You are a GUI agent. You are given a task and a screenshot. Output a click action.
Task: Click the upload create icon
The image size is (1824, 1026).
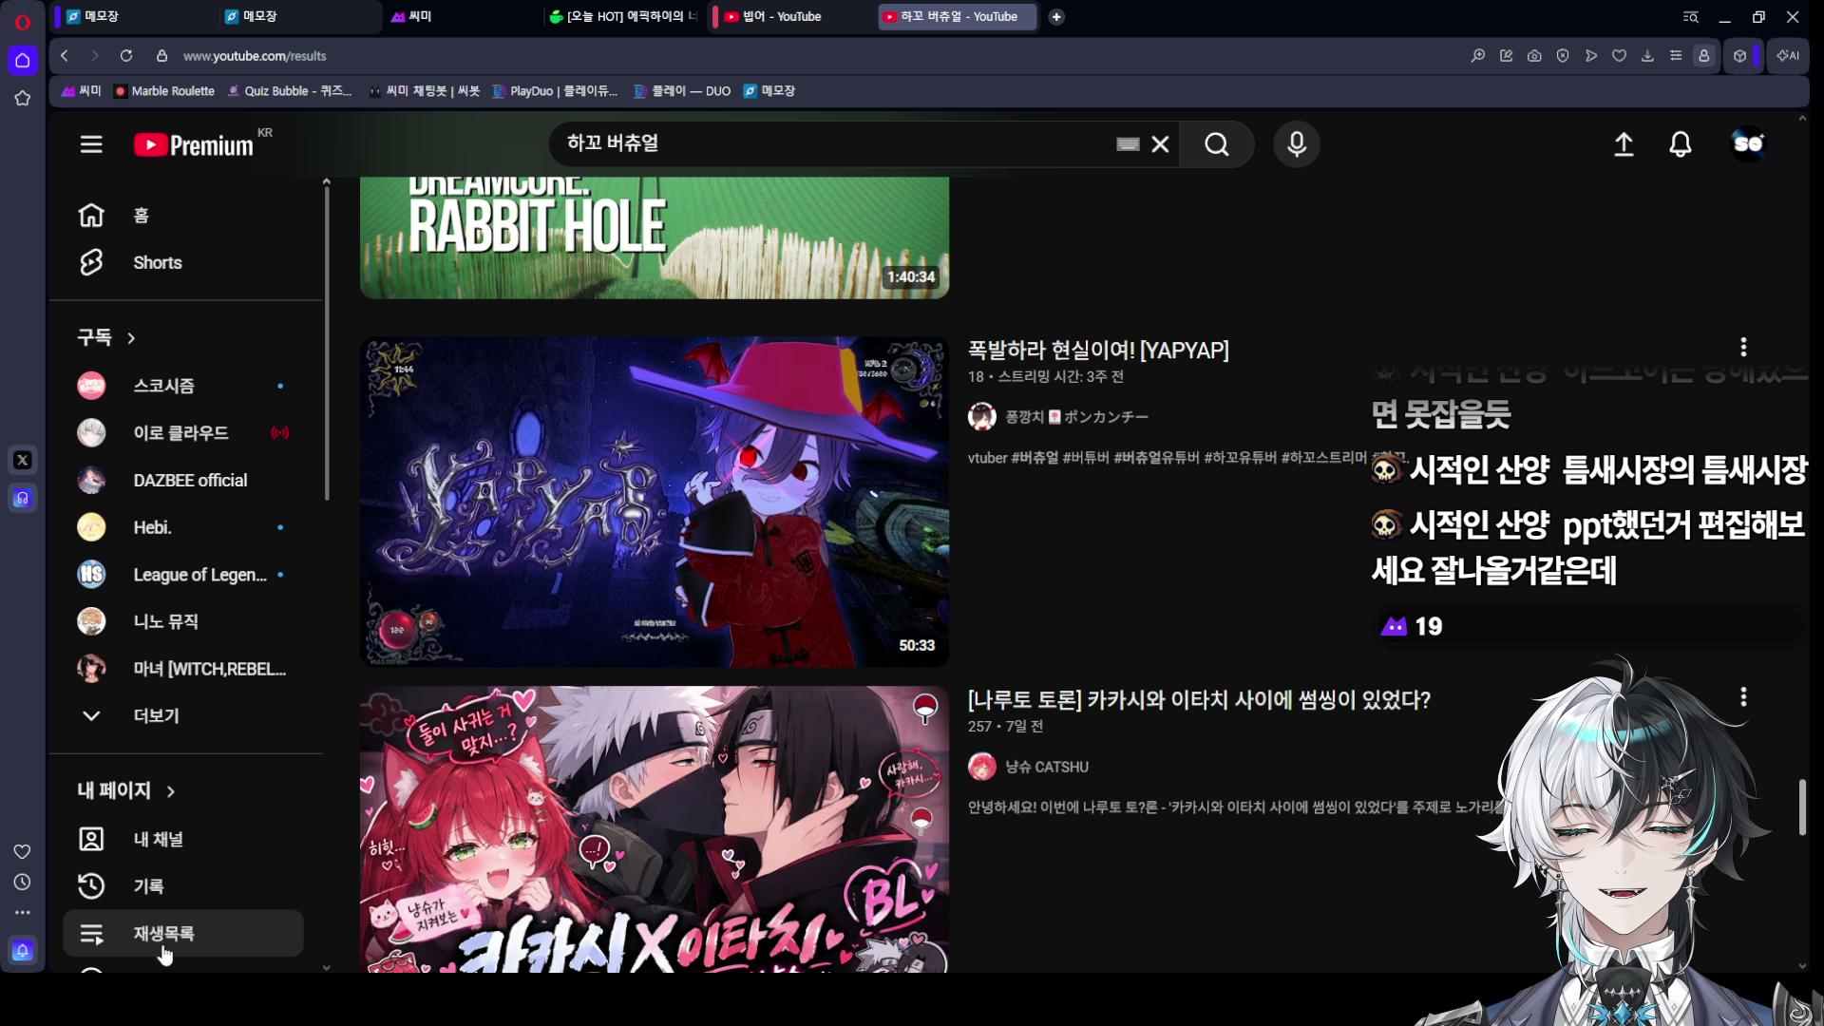pos(1624,144)
